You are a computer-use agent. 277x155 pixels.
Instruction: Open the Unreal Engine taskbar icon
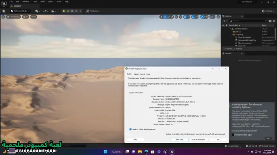point(165,152)
